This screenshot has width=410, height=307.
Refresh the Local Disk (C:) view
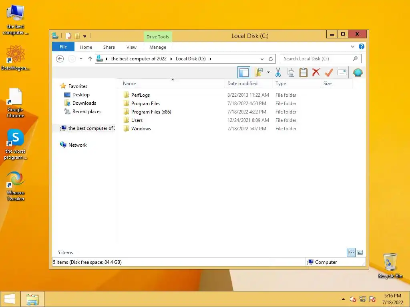(x=271, y=59)
